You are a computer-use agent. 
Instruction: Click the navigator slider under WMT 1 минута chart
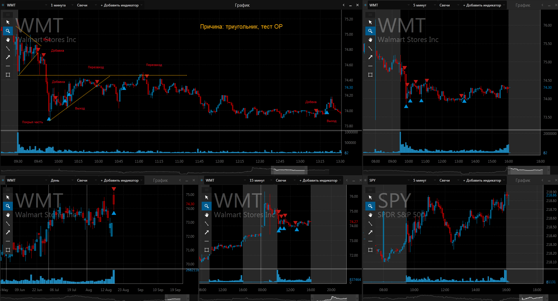point(289,170)
